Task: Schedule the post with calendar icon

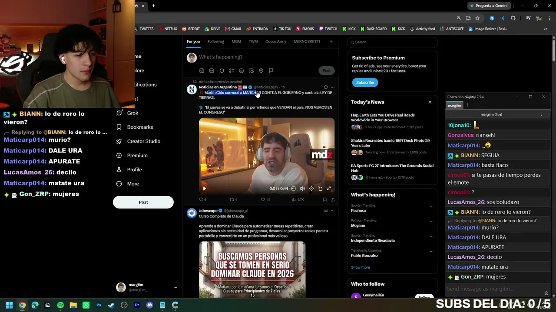Action: coord(251,71)
